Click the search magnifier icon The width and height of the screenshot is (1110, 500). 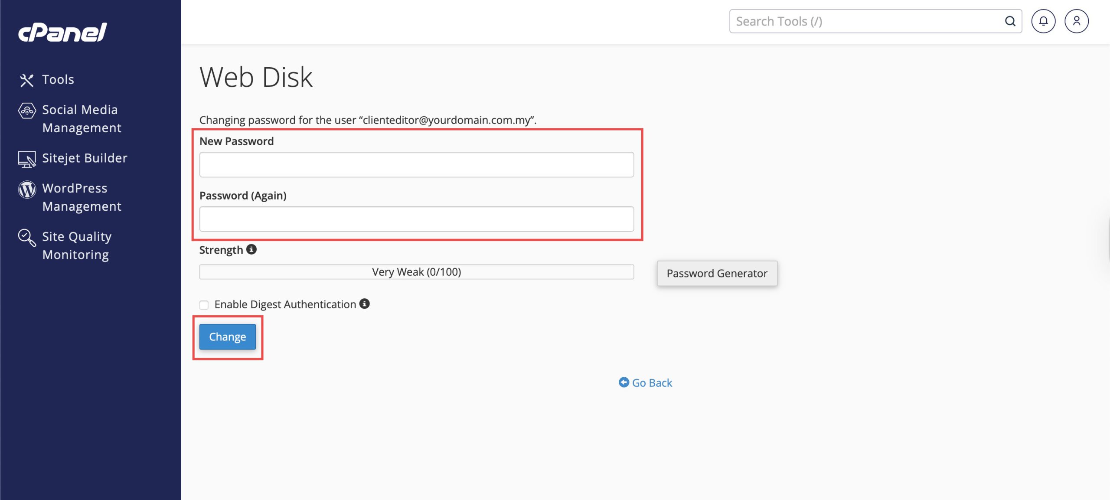coord(1010,21)
